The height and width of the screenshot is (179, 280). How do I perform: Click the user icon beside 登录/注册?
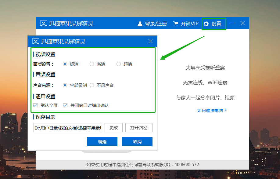(x=140, y=23)
